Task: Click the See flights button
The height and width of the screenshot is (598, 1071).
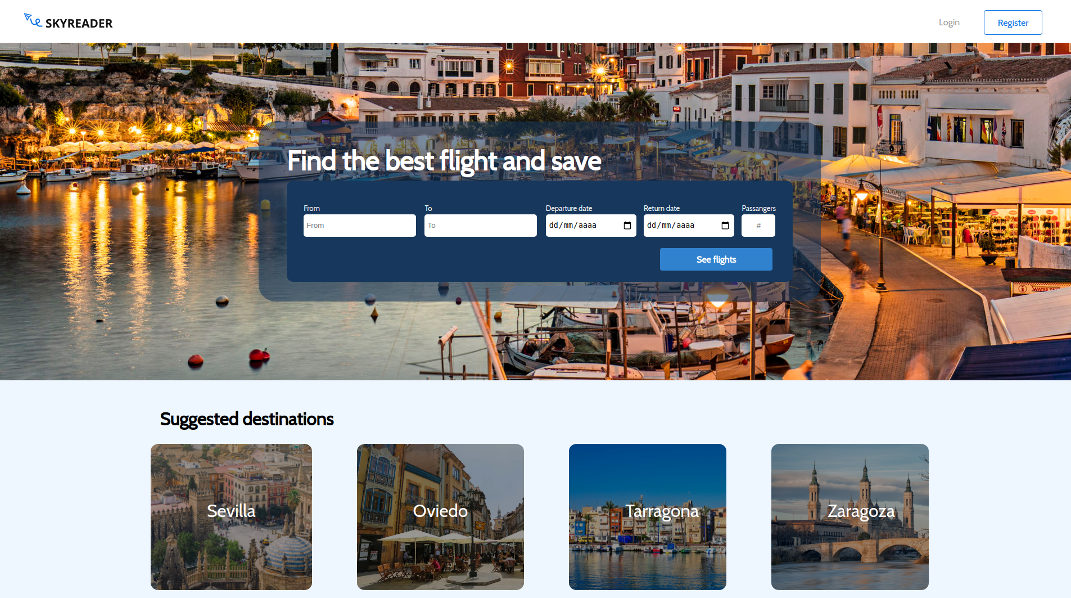Action: [x=716, y=259]
